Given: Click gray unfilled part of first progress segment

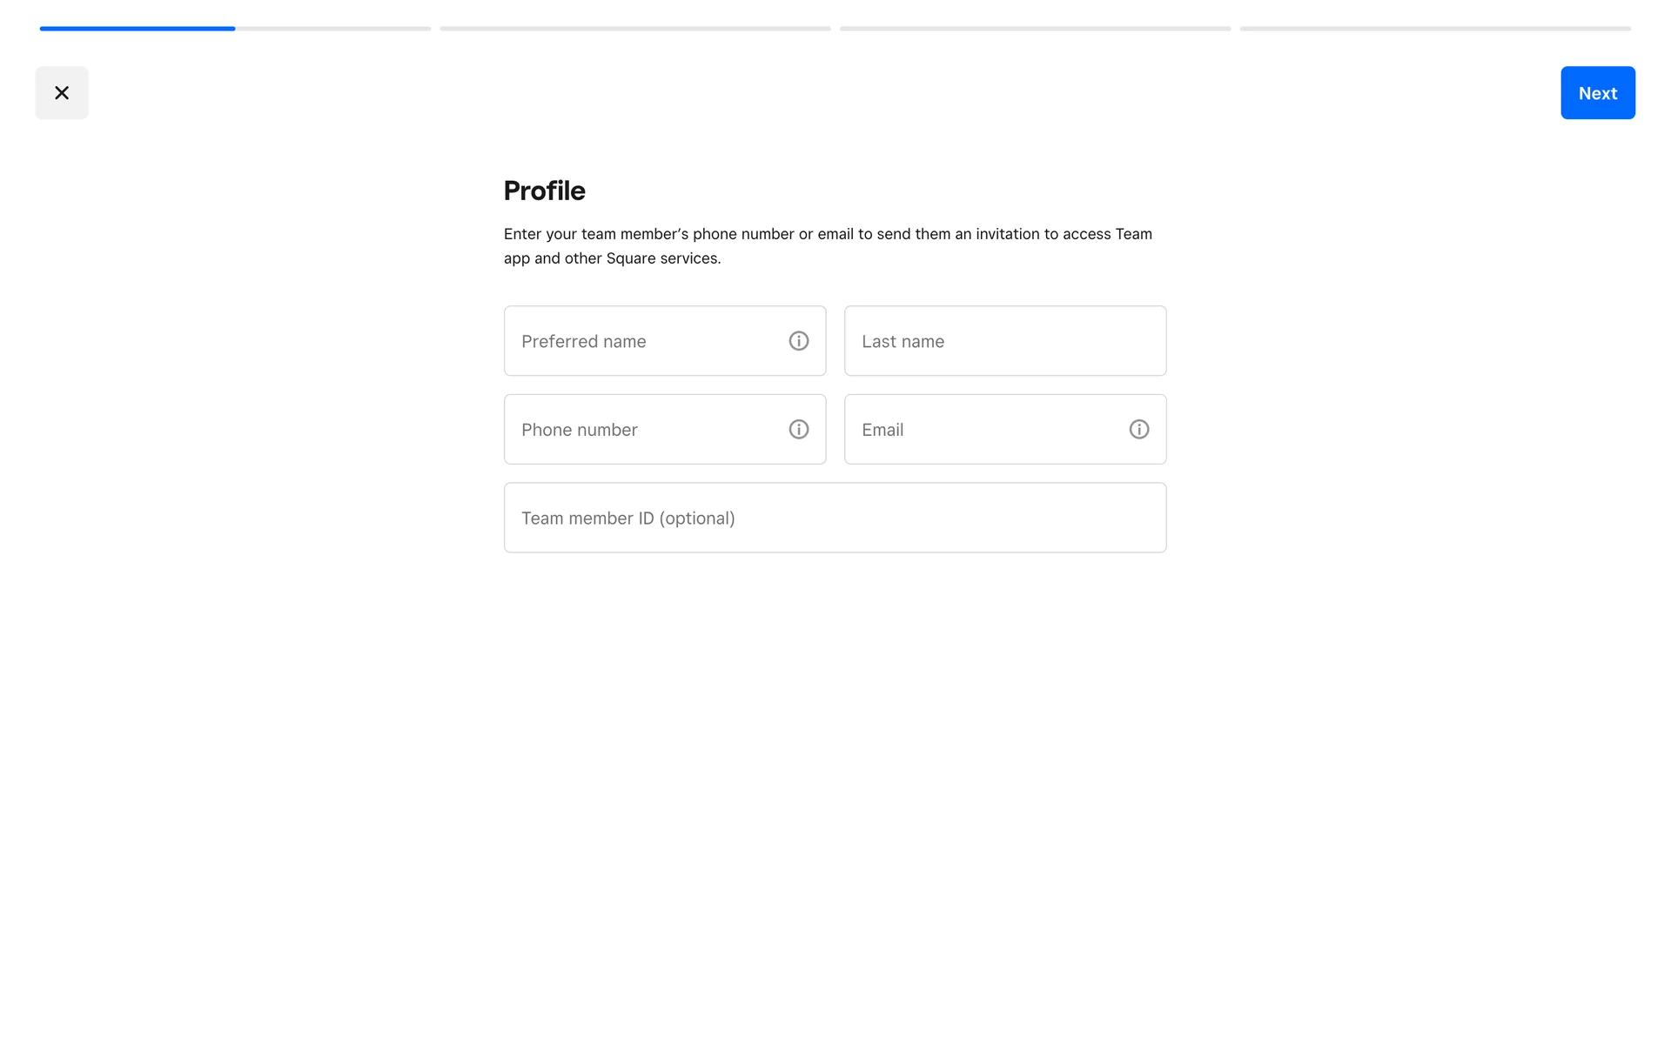Looking at the screenshot, I should 332,29.
